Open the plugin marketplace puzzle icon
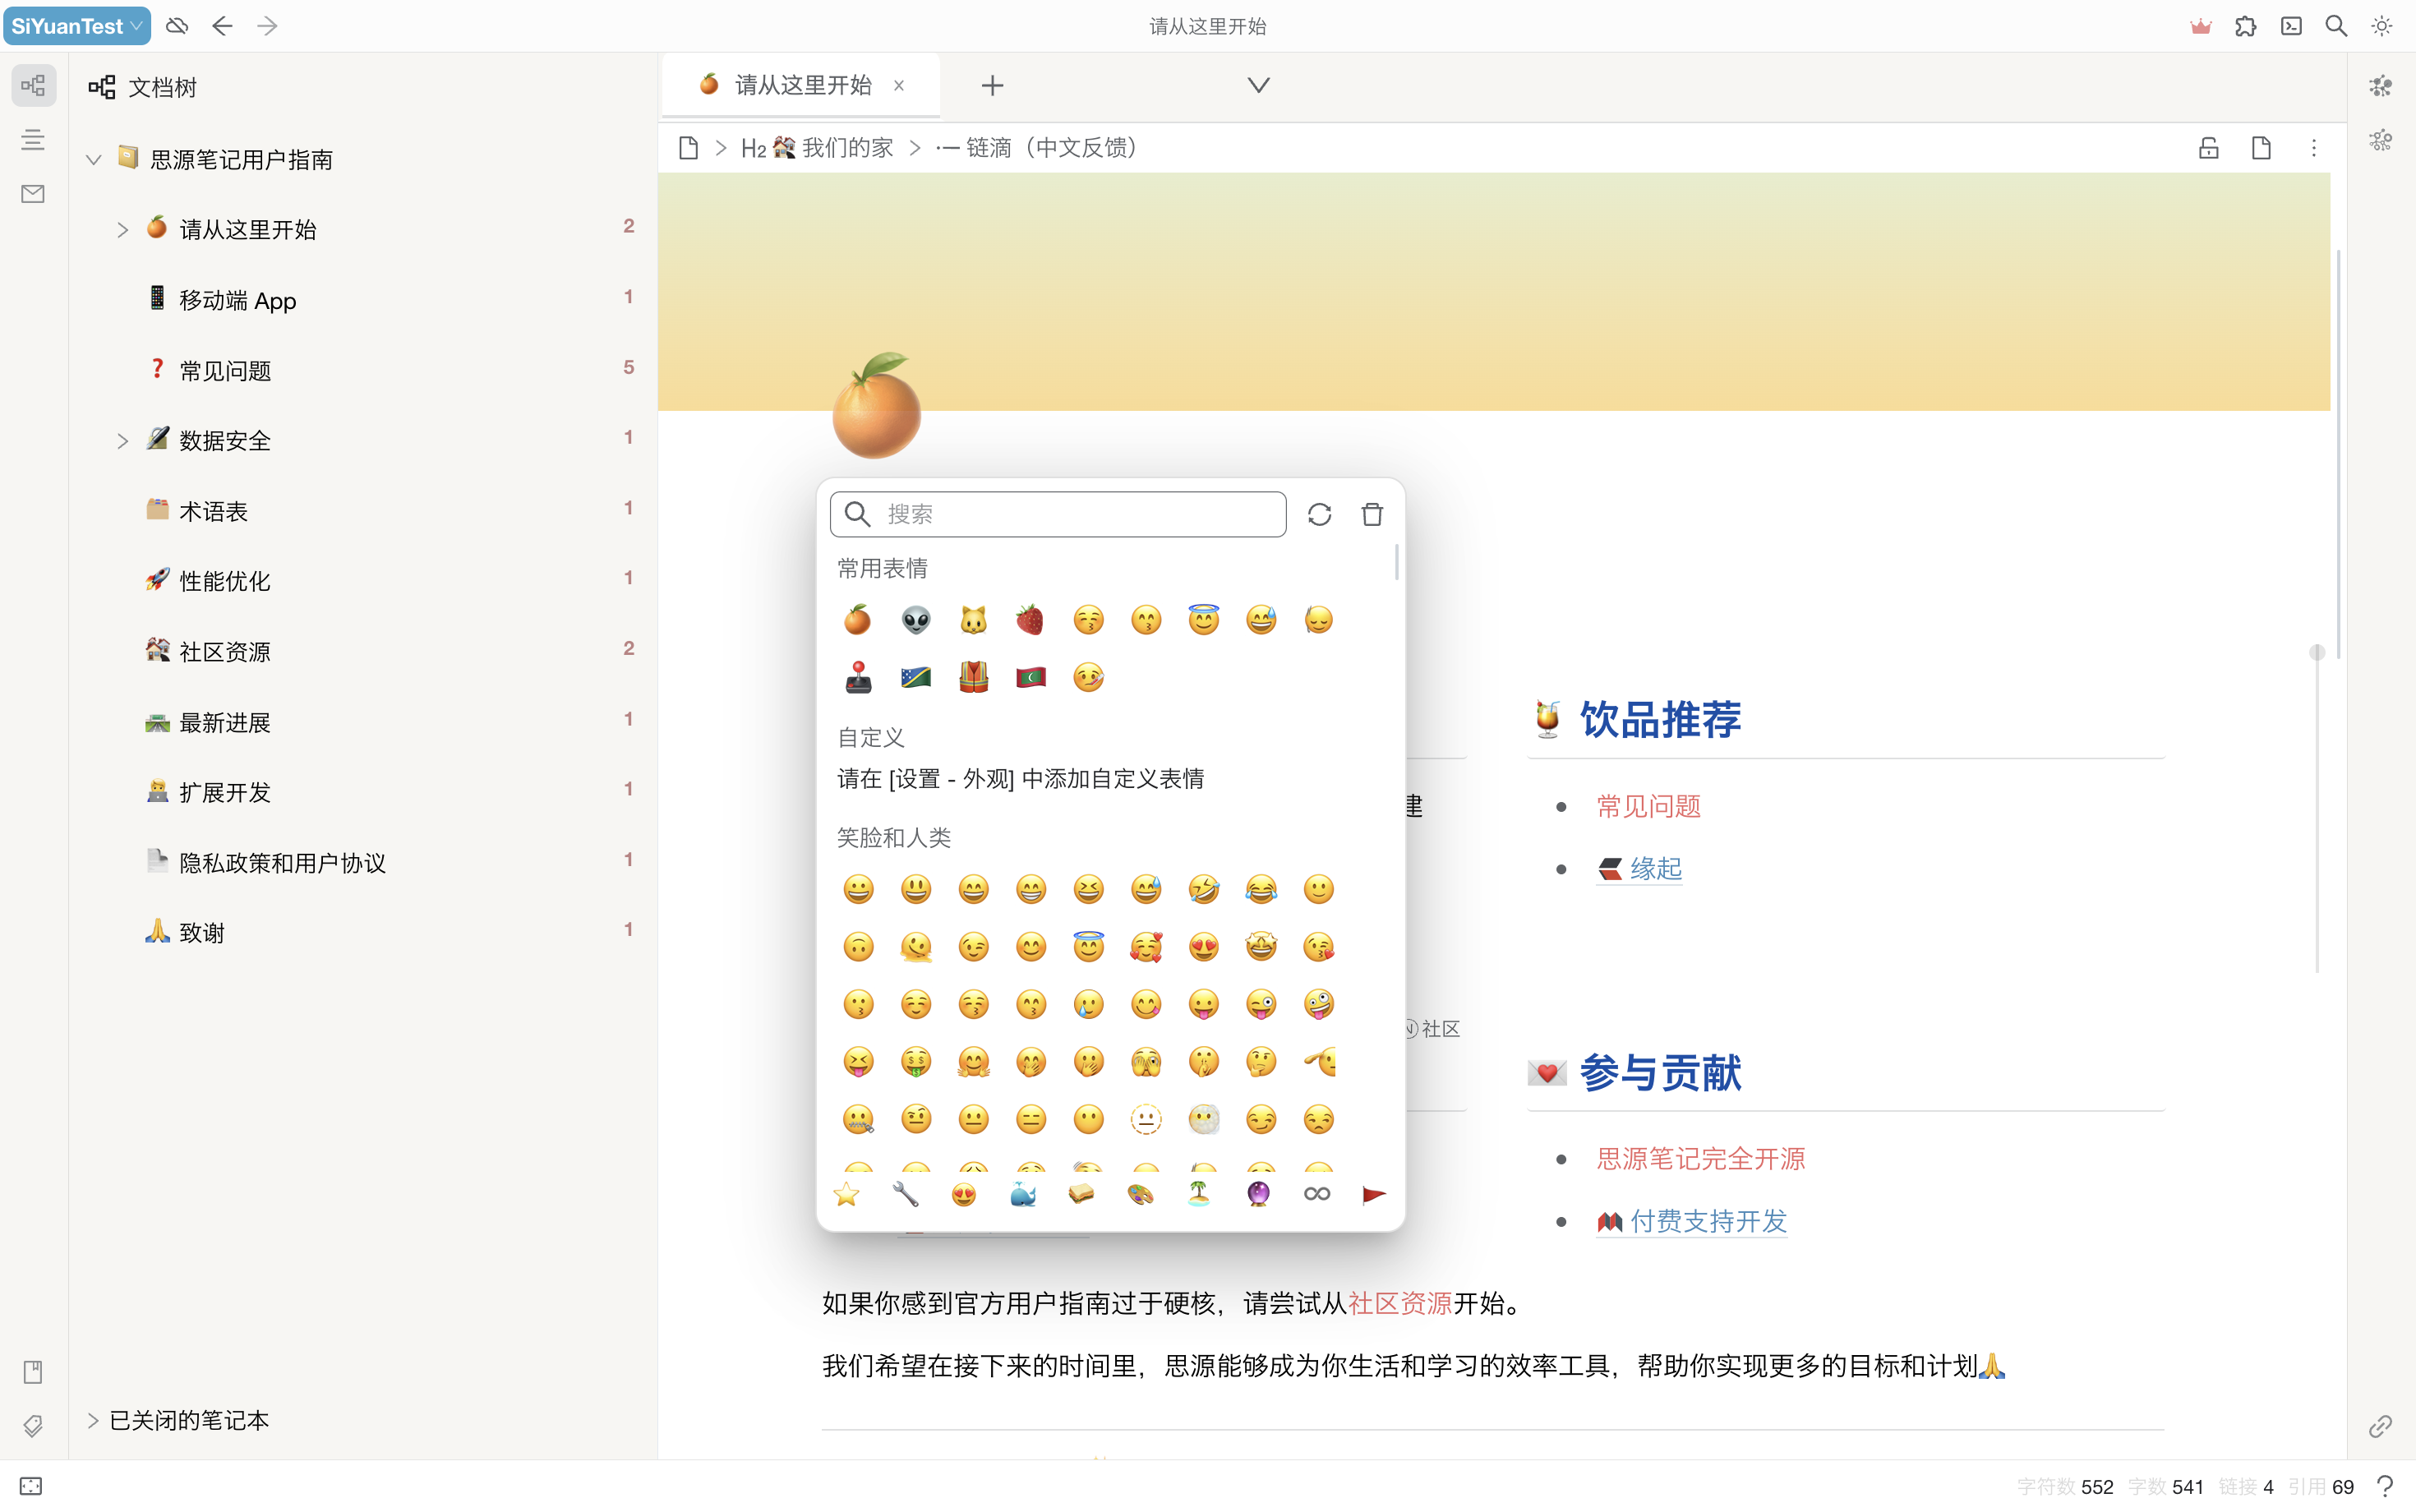This screenshot has height=1512, width=2416. (2246, 26)
